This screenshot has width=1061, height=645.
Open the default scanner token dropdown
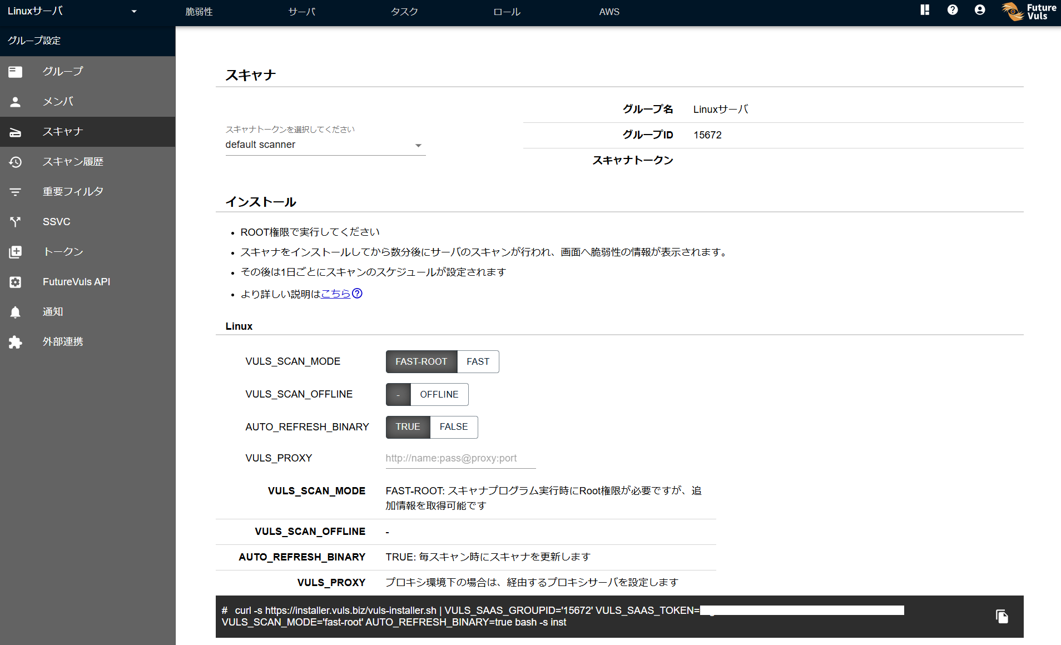[x=418, y=145]
